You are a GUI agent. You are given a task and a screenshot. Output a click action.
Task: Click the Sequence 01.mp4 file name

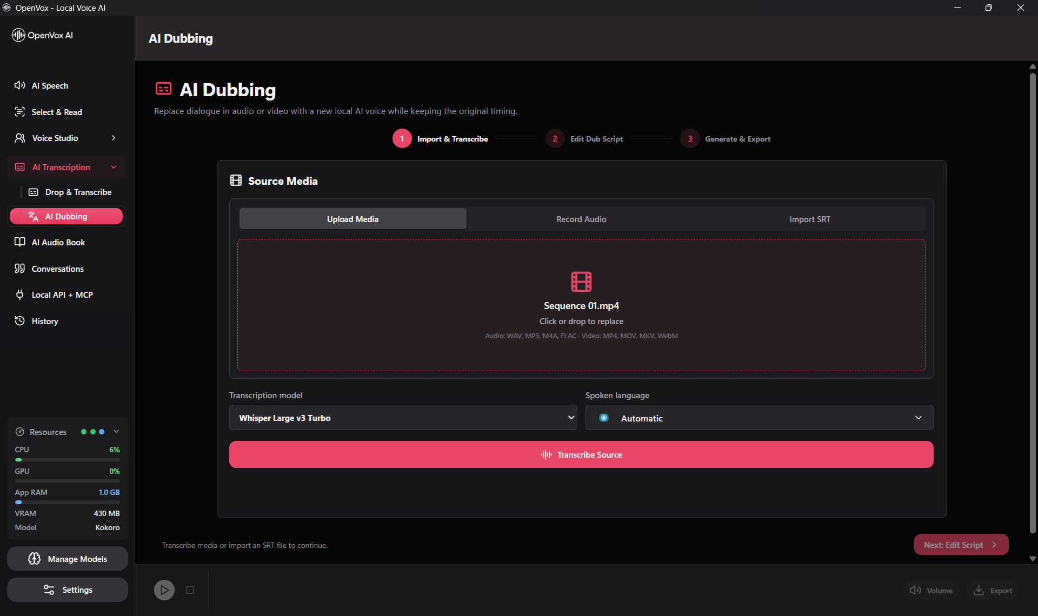(581, 305)
